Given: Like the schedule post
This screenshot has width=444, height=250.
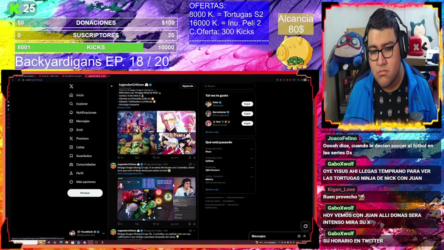Looking at the screenshot, I should click(x=156, y=158).
